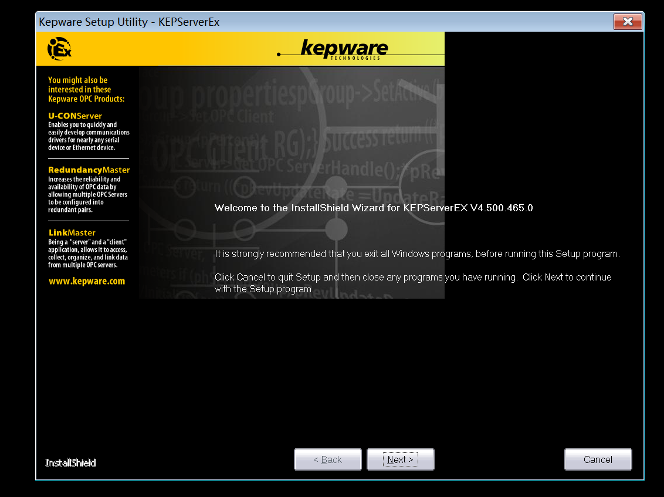This screenshot has height=497, width=664.
Task: Select the RedundancyMaster product heading
Action: pos(89,170)
